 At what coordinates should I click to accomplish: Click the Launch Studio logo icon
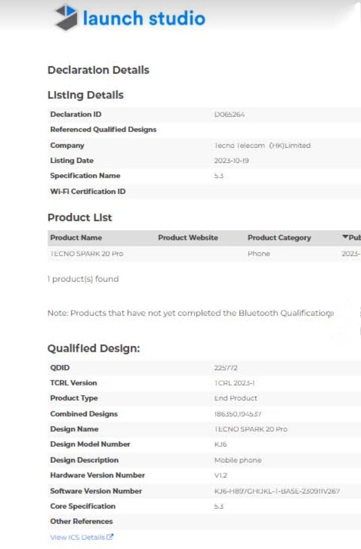click(x=66, y=17)
